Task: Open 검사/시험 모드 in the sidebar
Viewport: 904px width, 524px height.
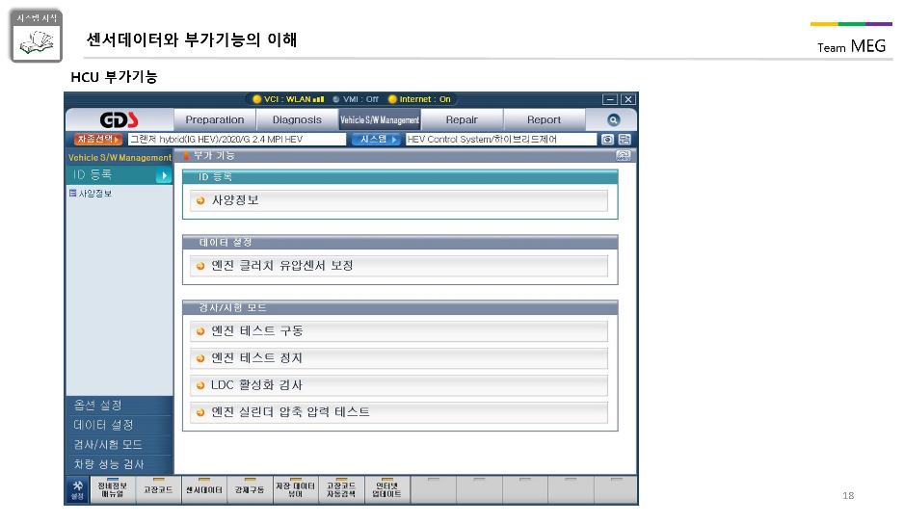Action: [x=120, y=444]
